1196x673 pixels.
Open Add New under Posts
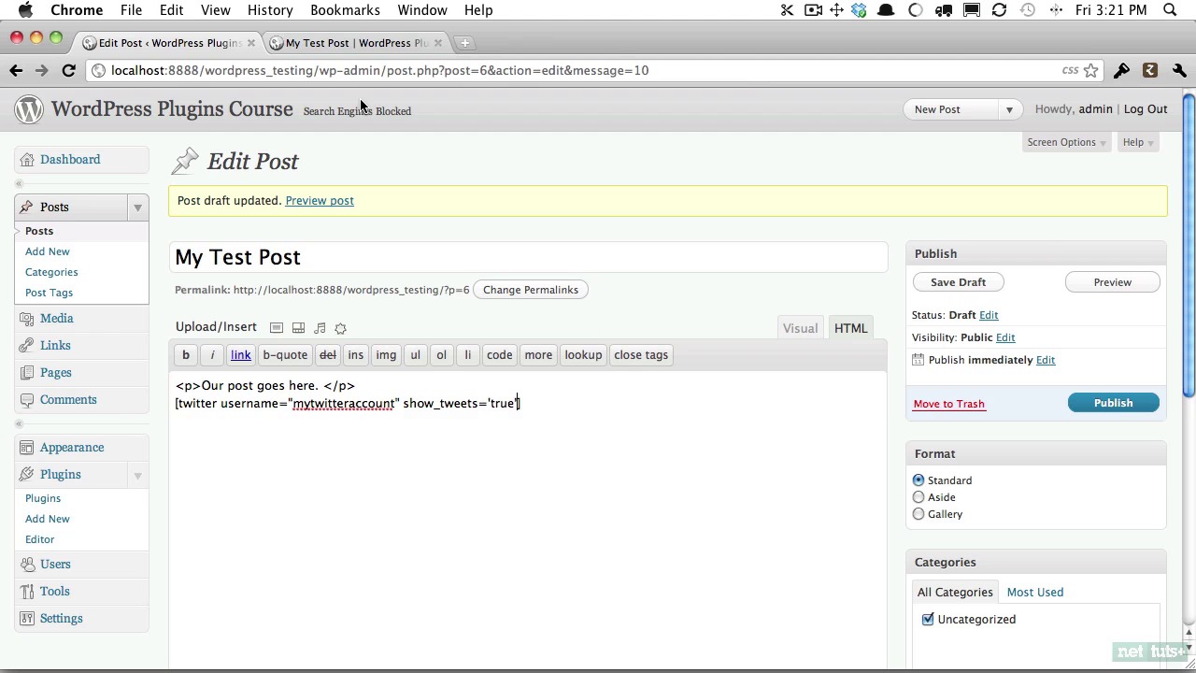(x=48, y=251)
